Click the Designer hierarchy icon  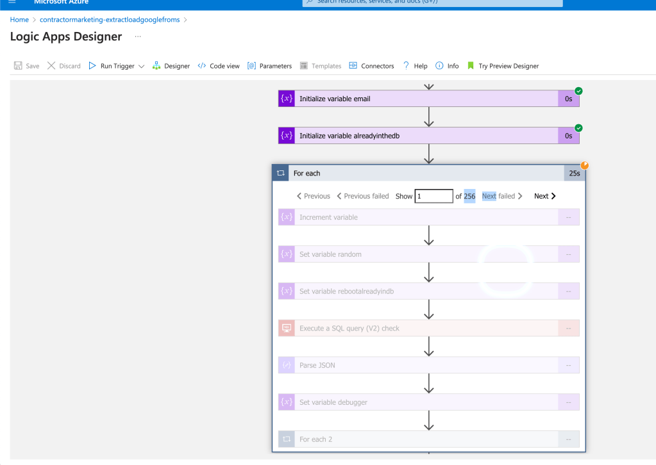156,65
